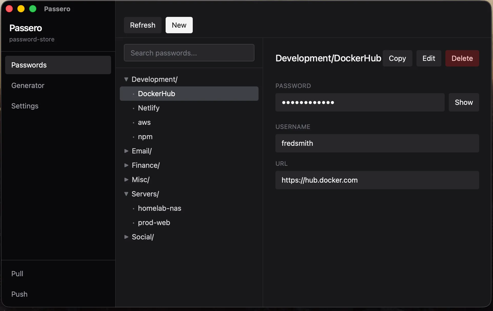Copy the DockerHub credentials
This screenshot has height=311, width=493.
point(397,58)
